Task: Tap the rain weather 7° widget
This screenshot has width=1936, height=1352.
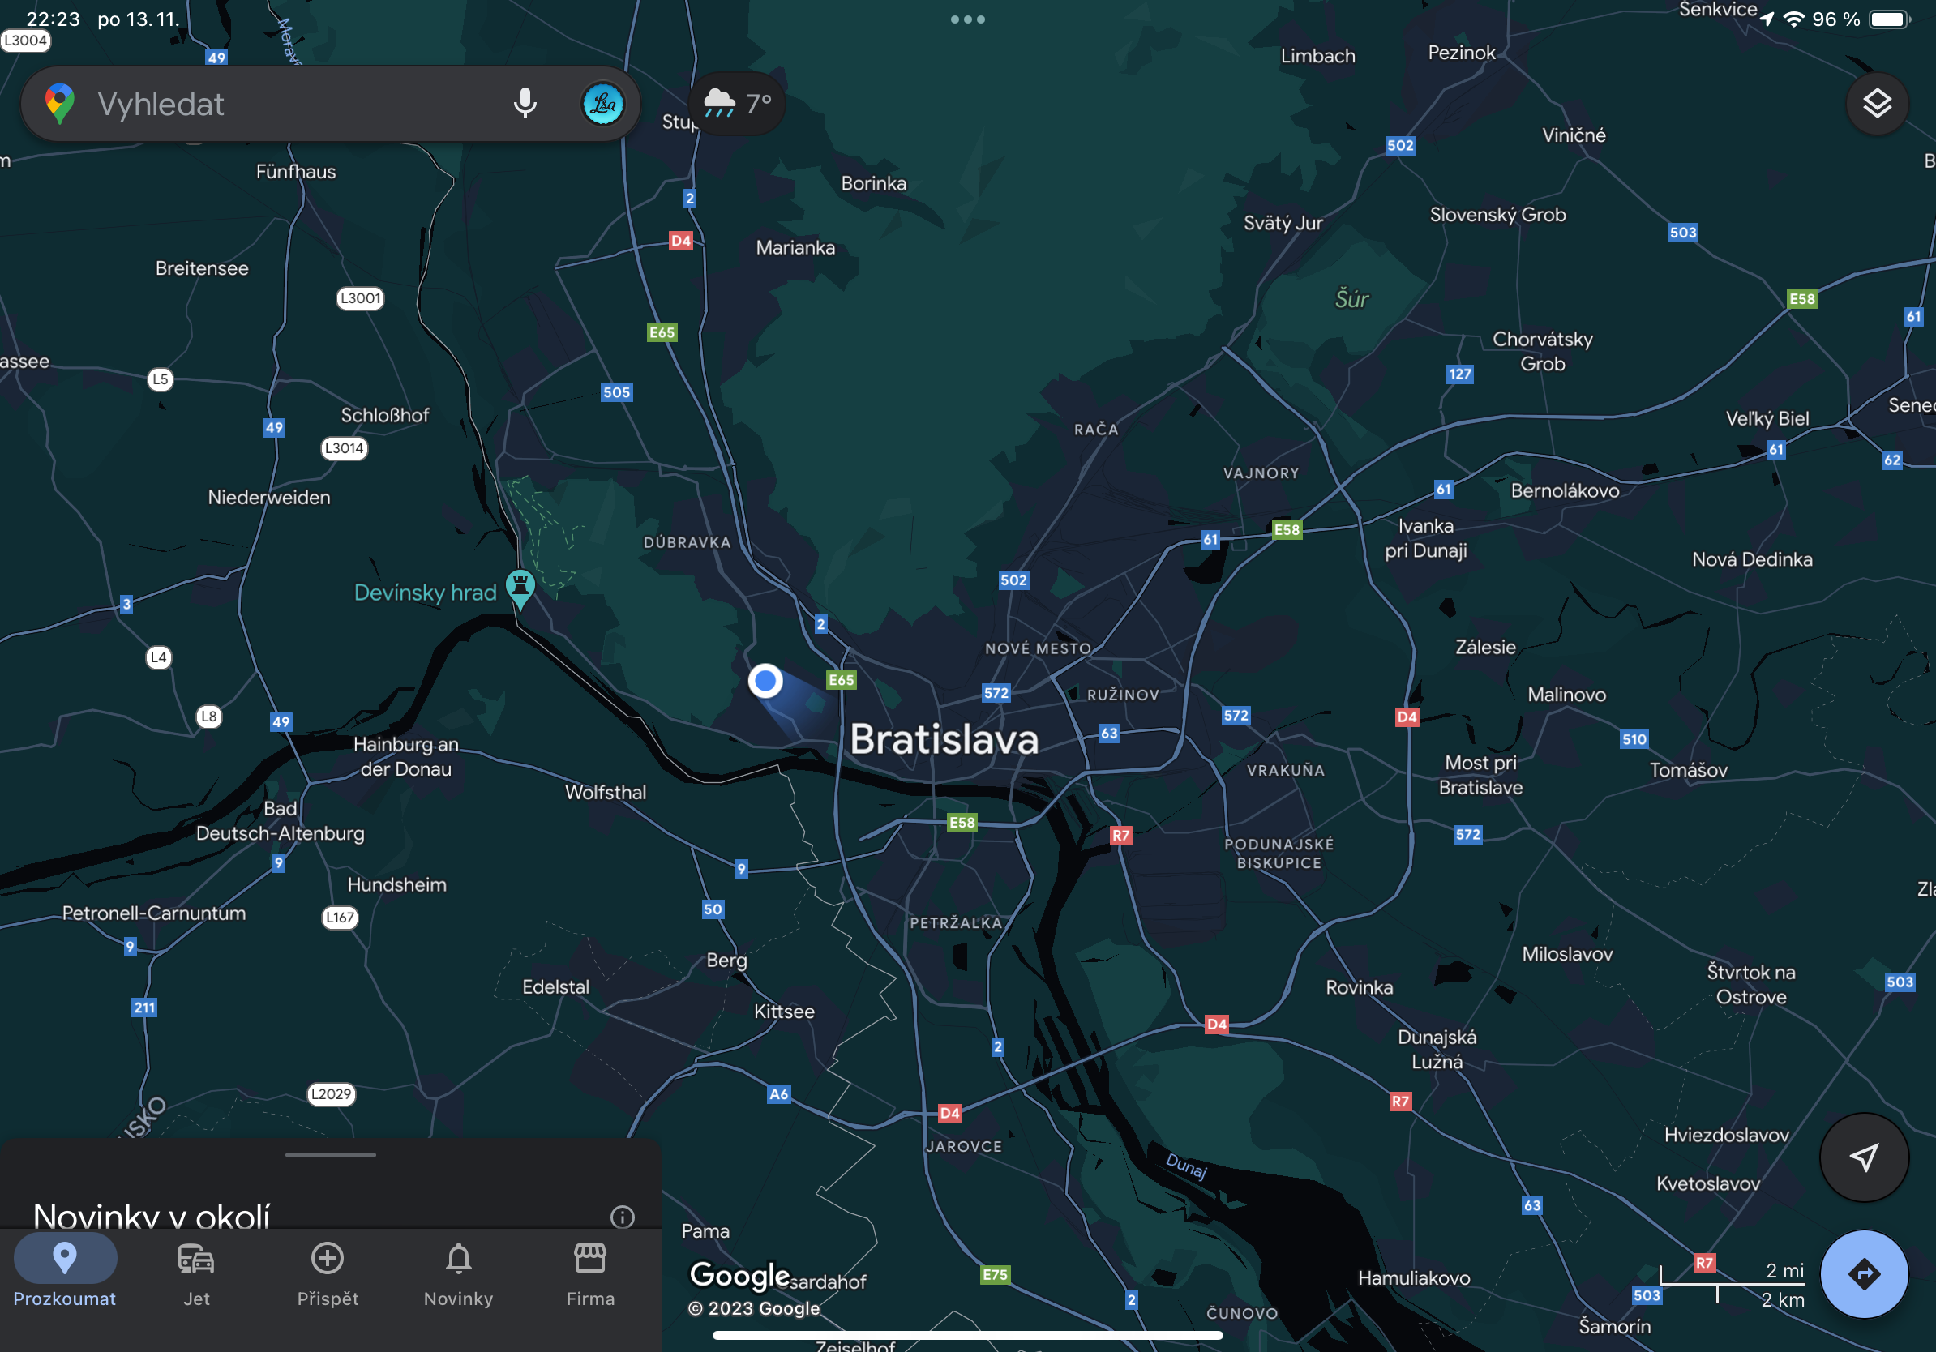Action: [737, 104]
